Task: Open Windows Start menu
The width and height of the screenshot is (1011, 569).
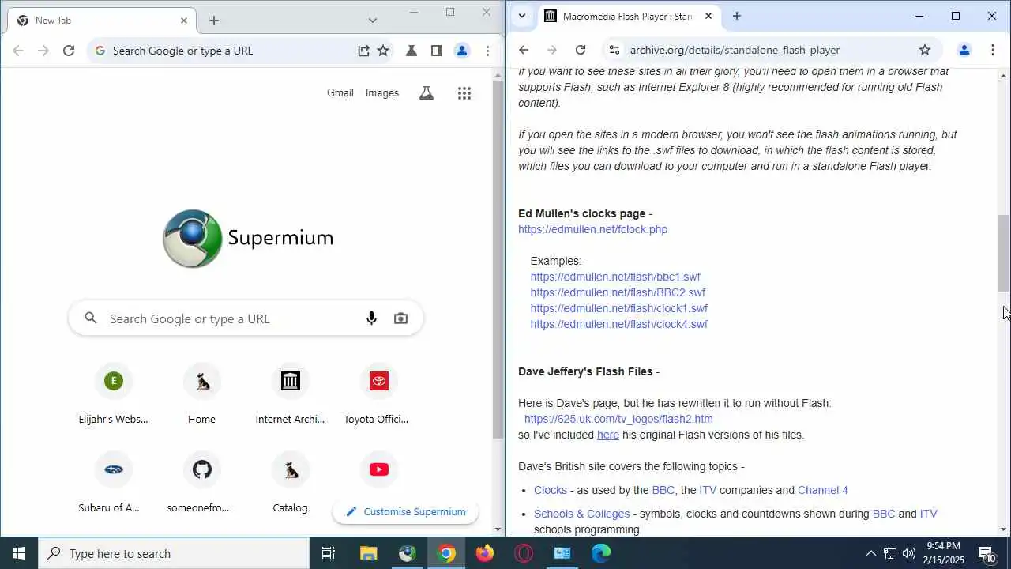Action: click(19, 553)
